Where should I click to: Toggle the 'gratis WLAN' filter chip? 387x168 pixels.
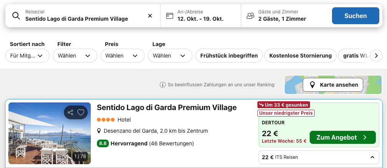354,56
